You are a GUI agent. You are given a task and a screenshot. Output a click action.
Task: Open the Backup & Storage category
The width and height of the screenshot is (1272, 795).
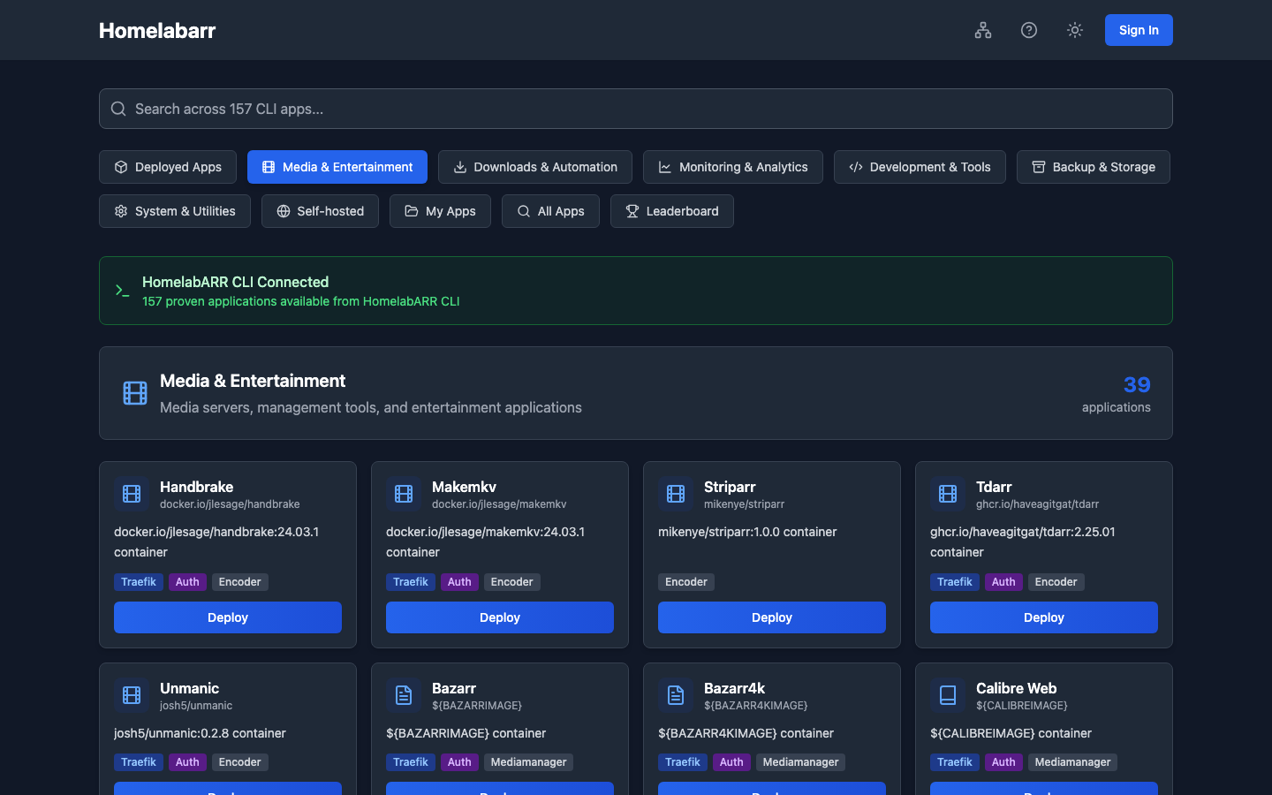click(1094, 167)
